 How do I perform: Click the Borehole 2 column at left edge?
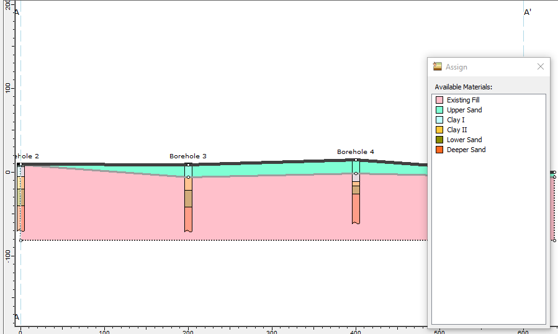[20, 199]
